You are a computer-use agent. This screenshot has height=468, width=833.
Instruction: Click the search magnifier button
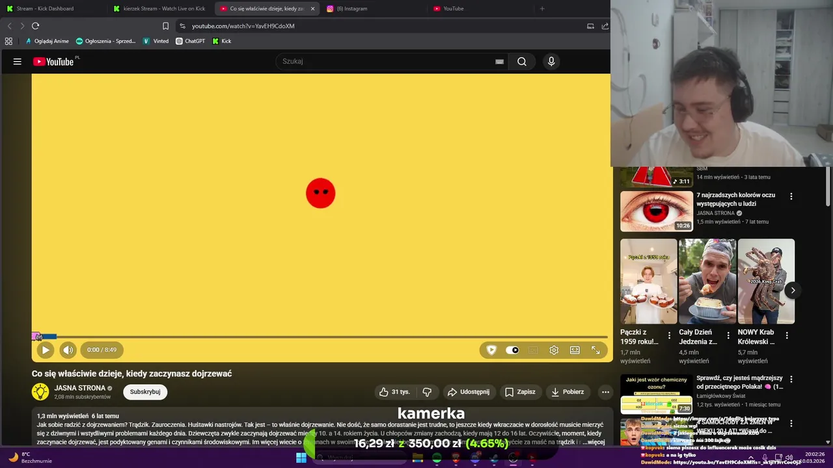[x=522, y=62]
